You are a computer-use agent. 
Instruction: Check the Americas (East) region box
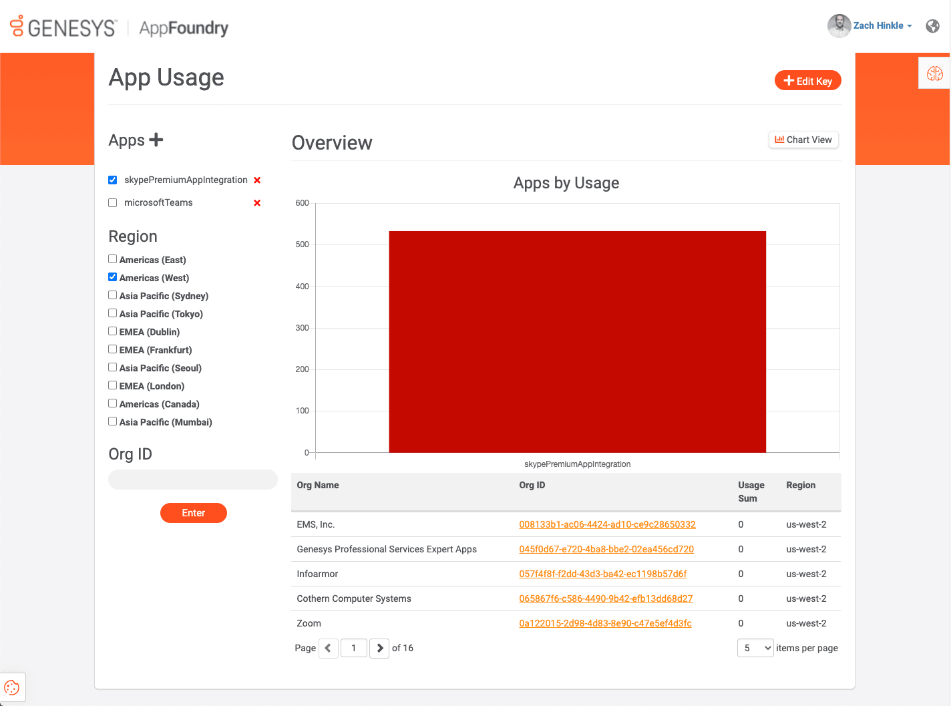113,259
